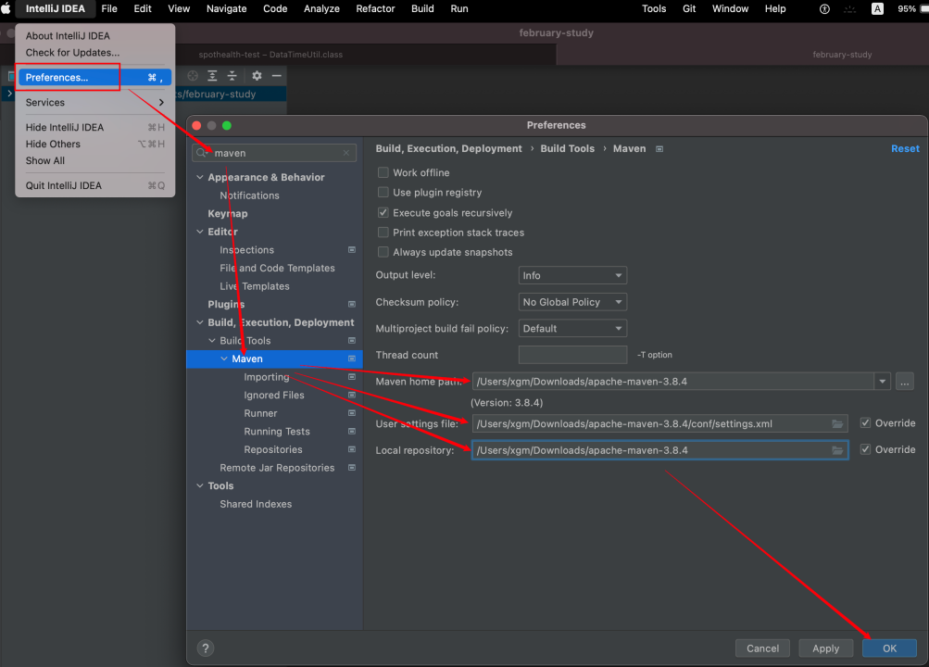Select Keymap in the settings tree
This screenshot has height=667, width=929.
point(228,213)
